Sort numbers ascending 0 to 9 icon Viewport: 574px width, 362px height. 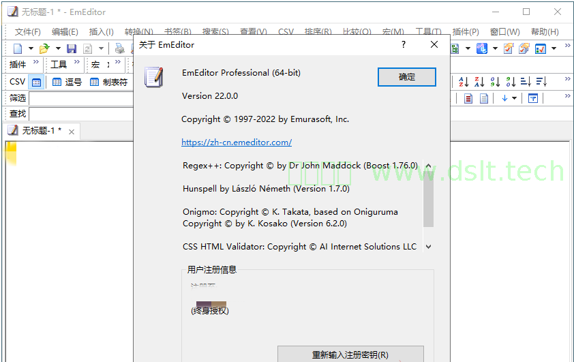[495, 82]
